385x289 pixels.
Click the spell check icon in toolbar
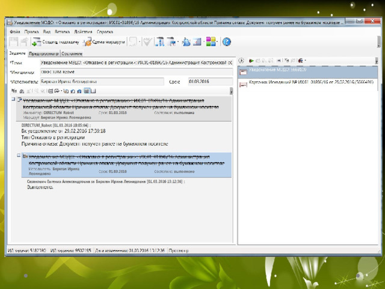pyautogui.click(x=146, y=42)
